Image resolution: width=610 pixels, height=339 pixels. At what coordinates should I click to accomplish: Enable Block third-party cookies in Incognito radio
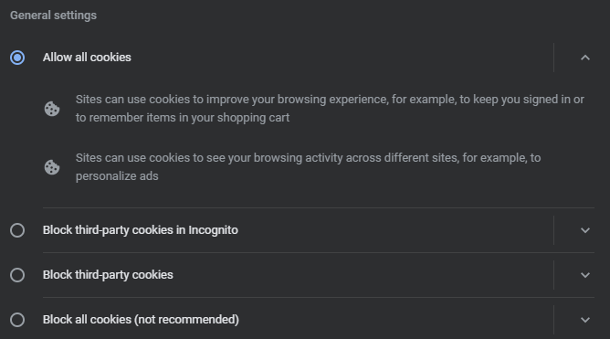pyautogui.click(x=17, y=230)
